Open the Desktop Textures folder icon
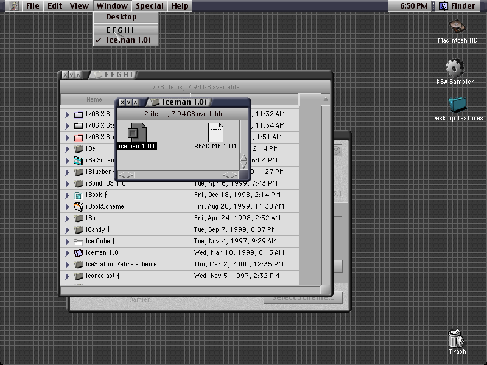 [458, 105]
